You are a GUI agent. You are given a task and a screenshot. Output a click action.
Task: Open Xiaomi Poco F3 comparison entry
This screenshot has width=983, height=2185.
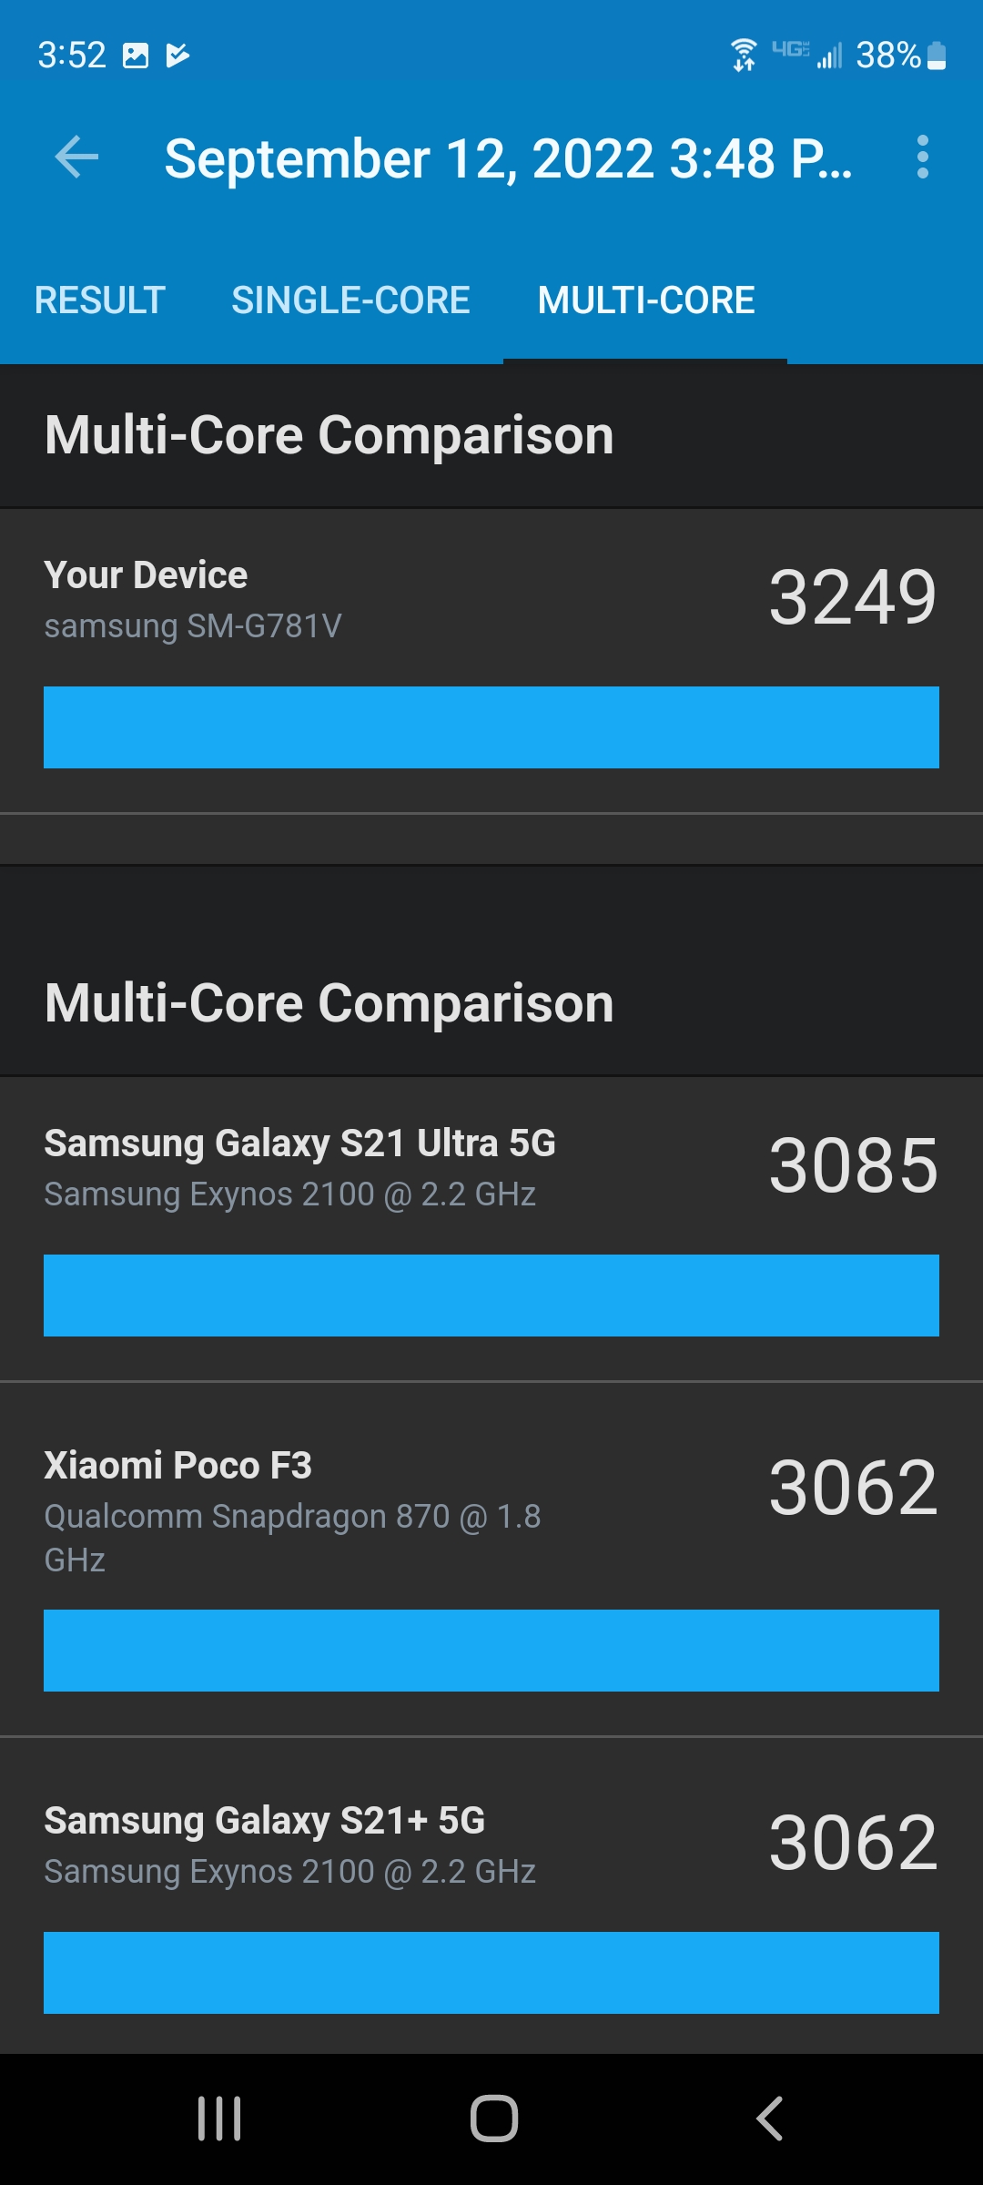click(x=491, y=1560)
